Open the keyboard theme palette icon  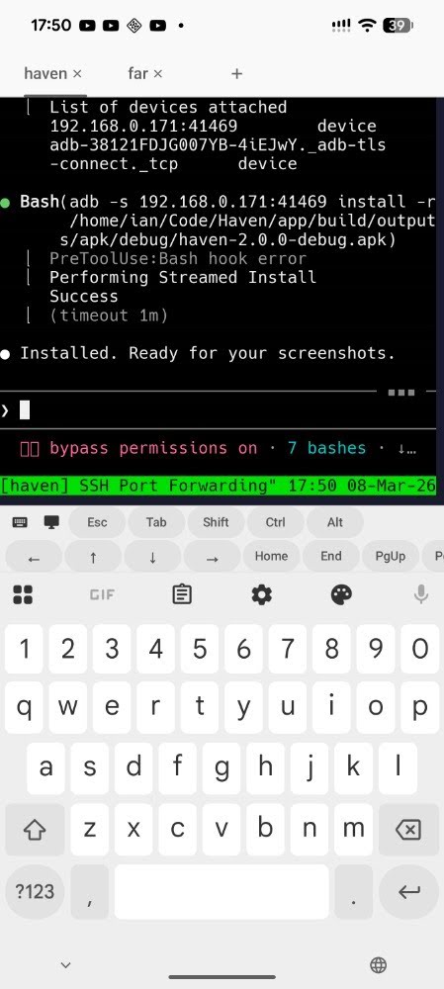click(341, 594)
